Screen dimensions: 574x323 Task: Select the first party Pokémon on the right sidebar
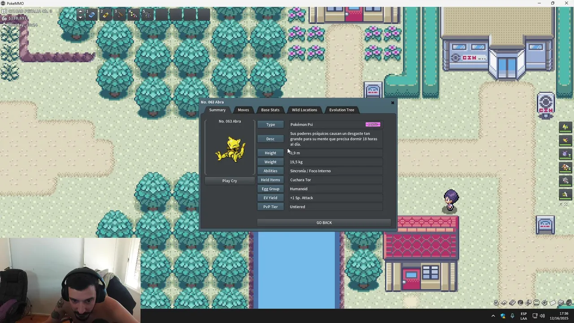click(x=565, y=127)
